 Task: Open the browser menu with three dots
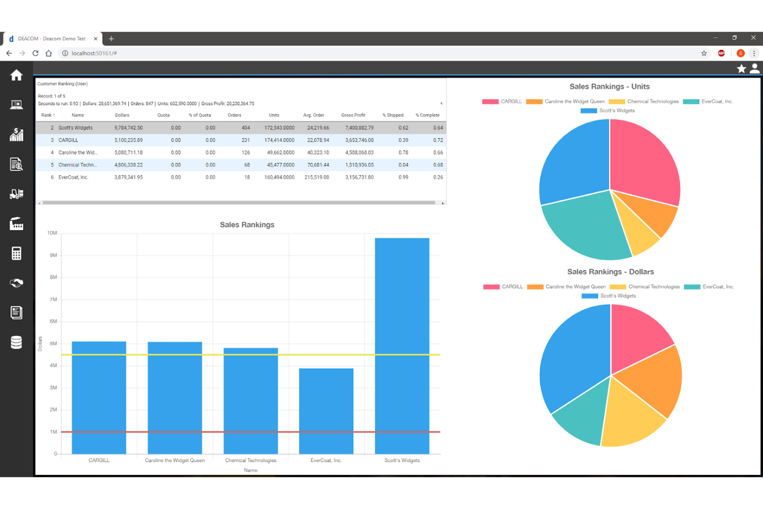click(755, 53)
